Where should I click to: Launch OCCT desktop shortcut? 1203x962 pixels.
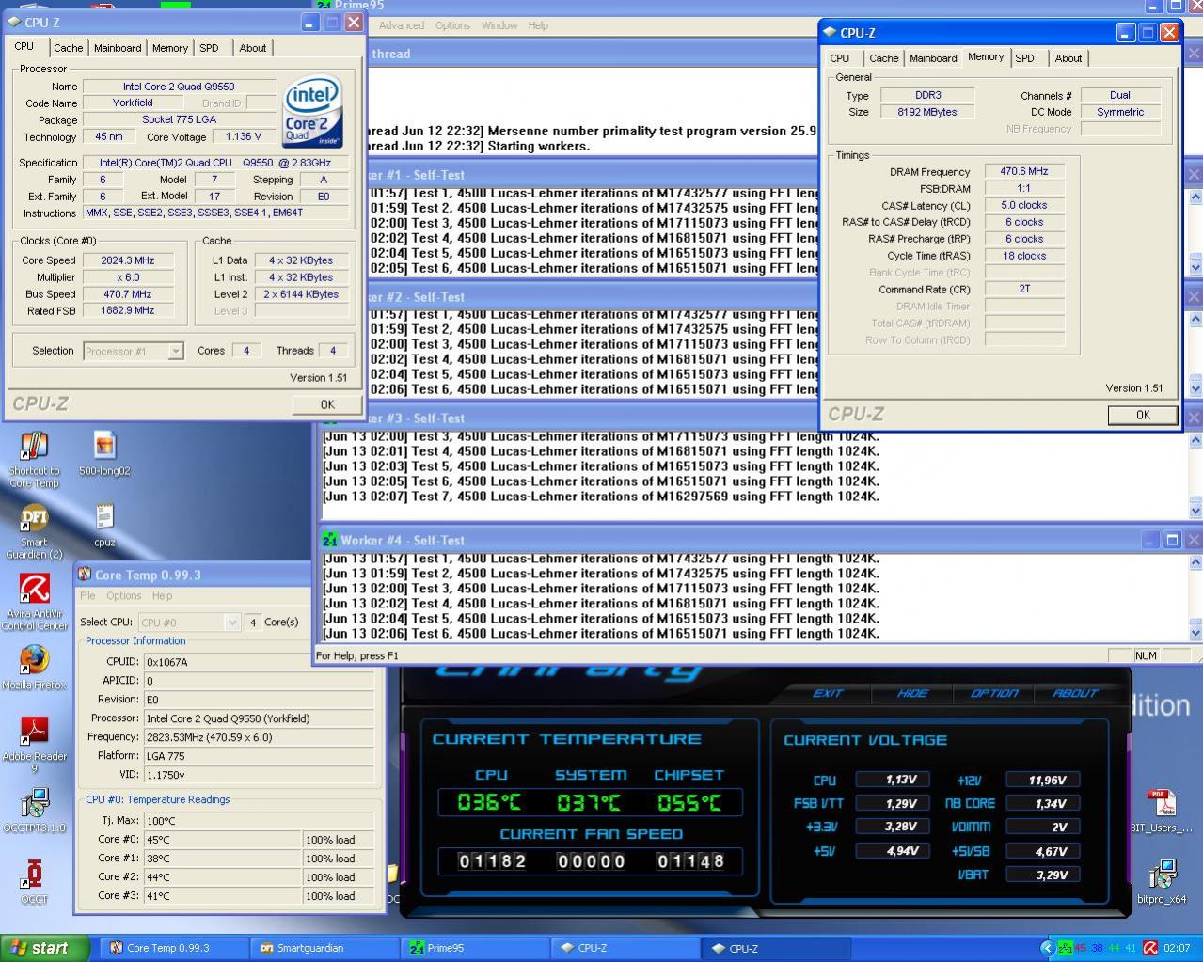pyautogui.click(x=34, y=882)
